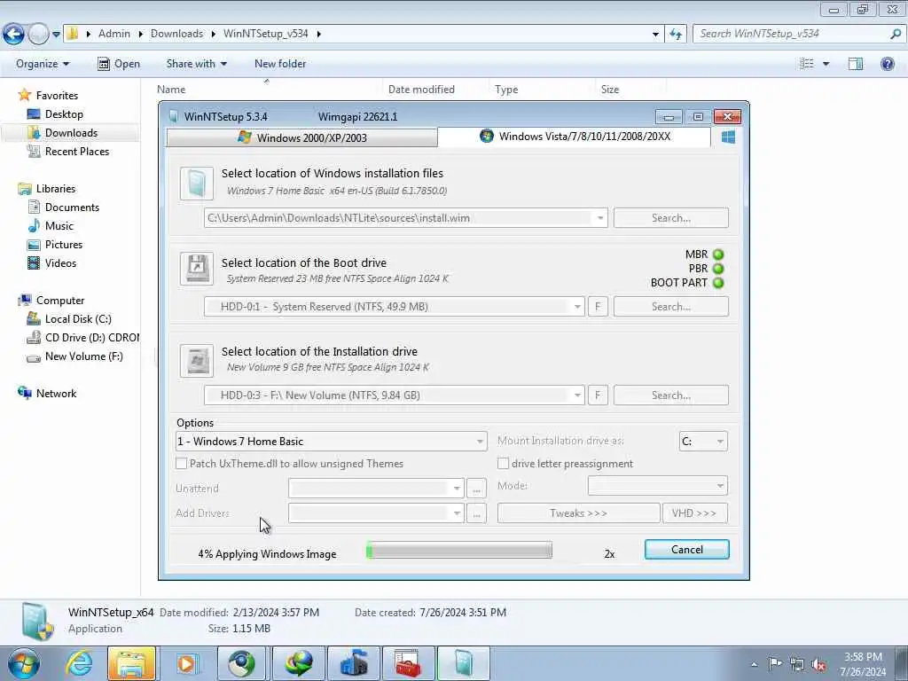Click Unattend browse ellipsis button
This screenshot has width=908, height=681.
476,489
